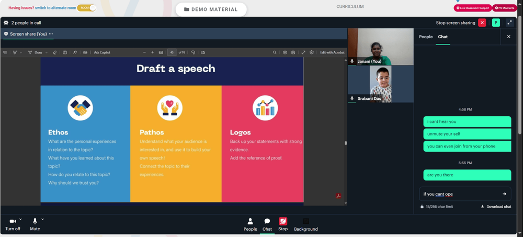523x237 pixels.
Task: Open microphone options chevron
Action: [43, 219]
